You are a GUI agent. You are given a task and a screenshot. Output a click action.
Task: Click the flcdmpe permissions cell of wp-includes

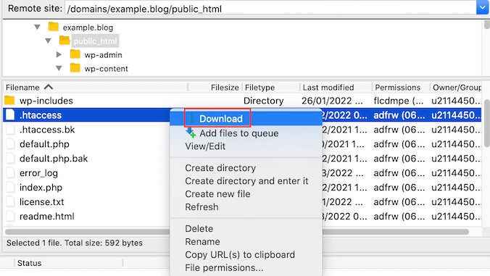click(399, 101)
